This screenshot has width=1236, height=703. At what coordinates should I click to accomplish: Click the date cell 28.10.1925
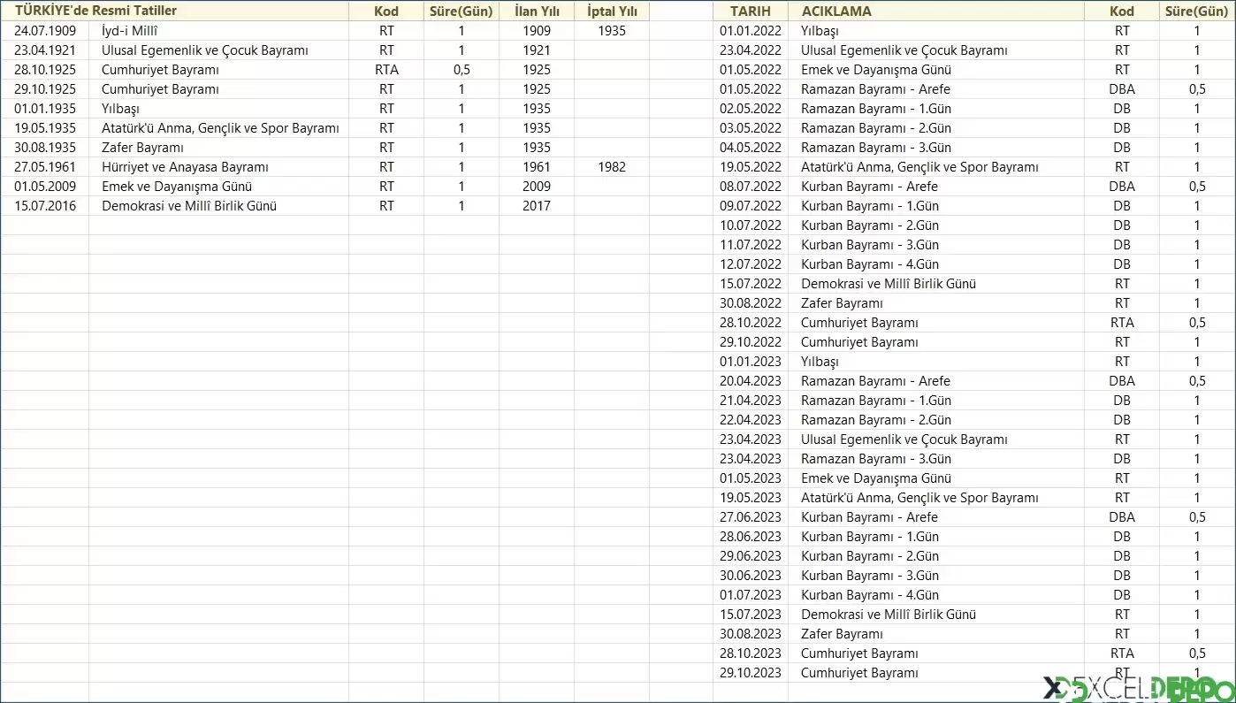[x=45, y=70]
